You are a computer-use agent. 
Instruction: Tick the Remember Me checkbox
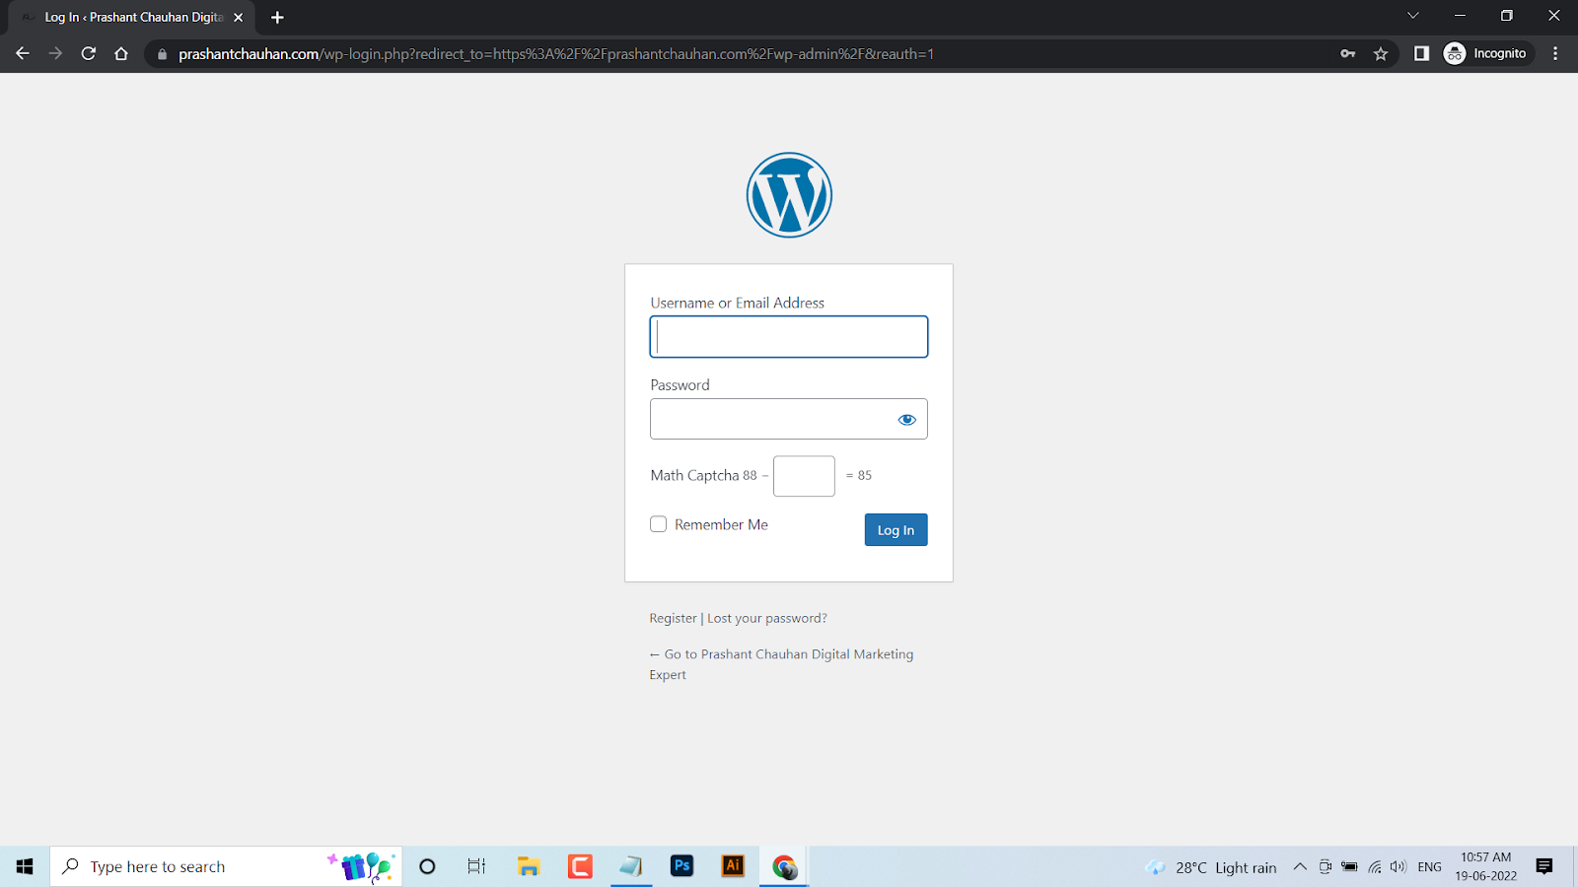tap(658, 524)
